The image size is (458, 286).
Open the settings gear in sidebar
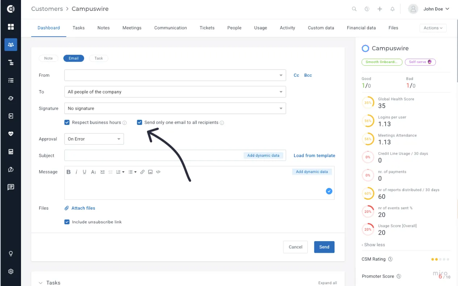click(x=11, y=272)
